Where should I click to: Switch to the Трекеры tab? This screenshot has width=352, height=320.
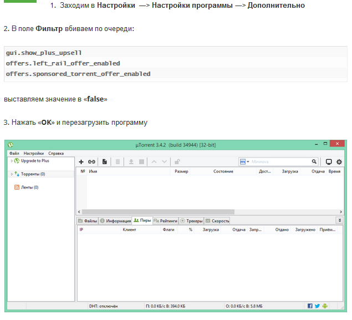click(191, 221)
